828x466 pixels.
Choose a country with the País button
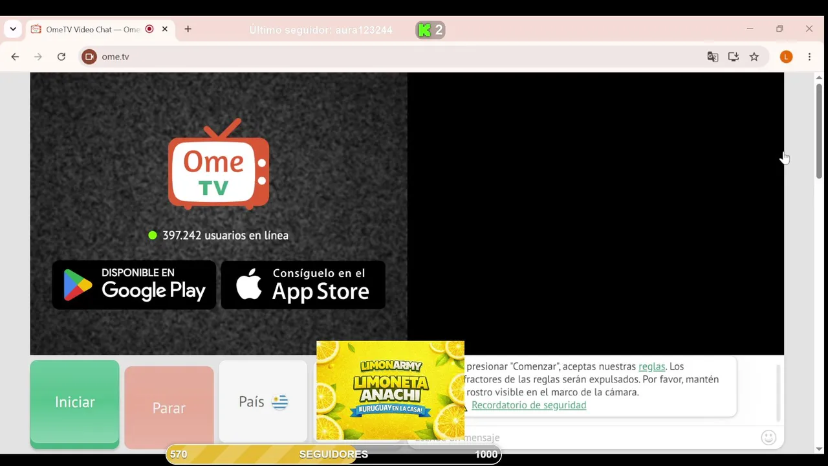pyautogui.click(x=263, y=401)
